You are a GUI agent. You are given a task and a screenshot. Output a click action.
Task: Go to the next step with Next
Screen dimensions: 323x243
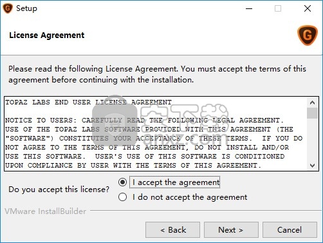[231, 230]
